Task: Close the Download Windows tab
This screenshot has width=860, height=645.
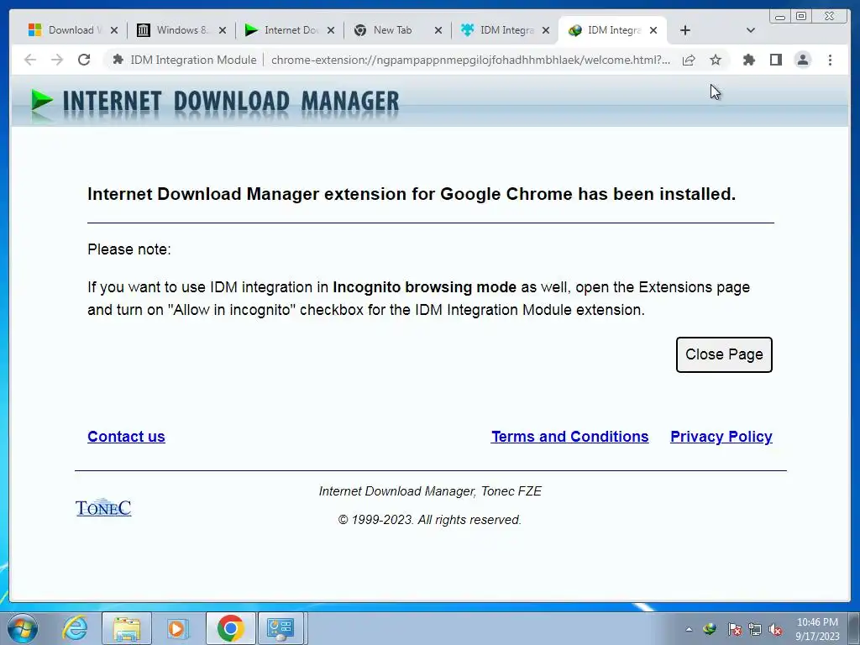Action: click(x=114, y=31)
